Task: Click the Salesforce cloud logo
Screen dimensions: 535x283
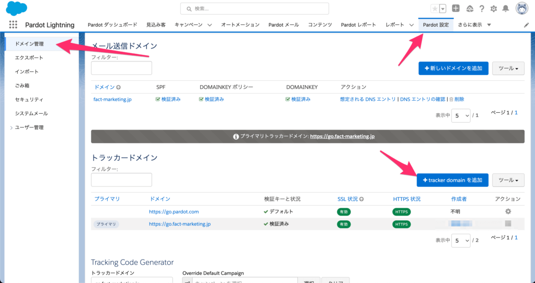Action: pyautogui.click(x=16, y=8)
